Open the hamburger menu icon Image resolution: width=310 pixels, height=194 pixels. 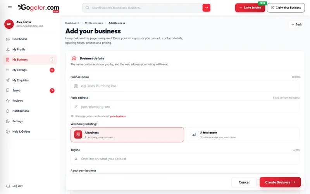pos(10,8)
